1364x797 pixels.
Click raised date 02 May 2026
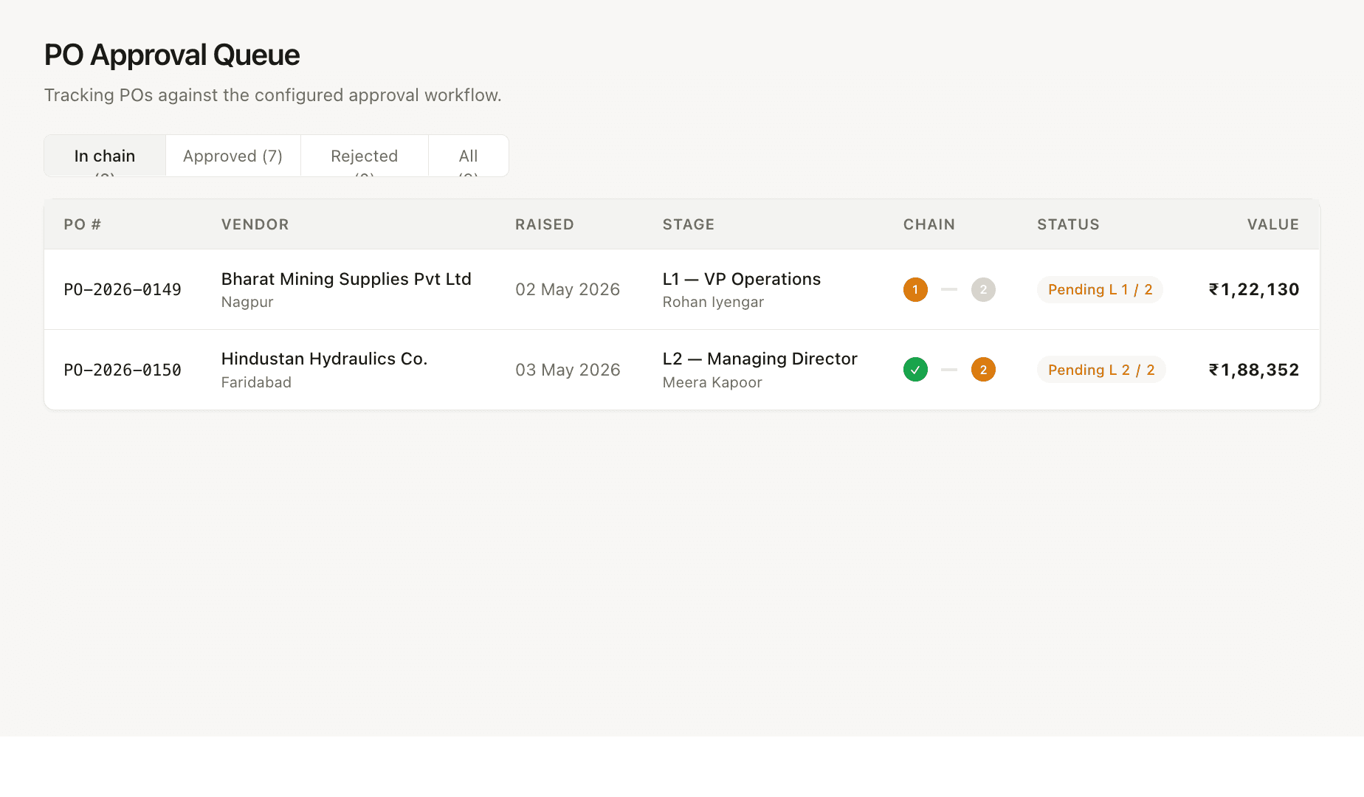568,289
